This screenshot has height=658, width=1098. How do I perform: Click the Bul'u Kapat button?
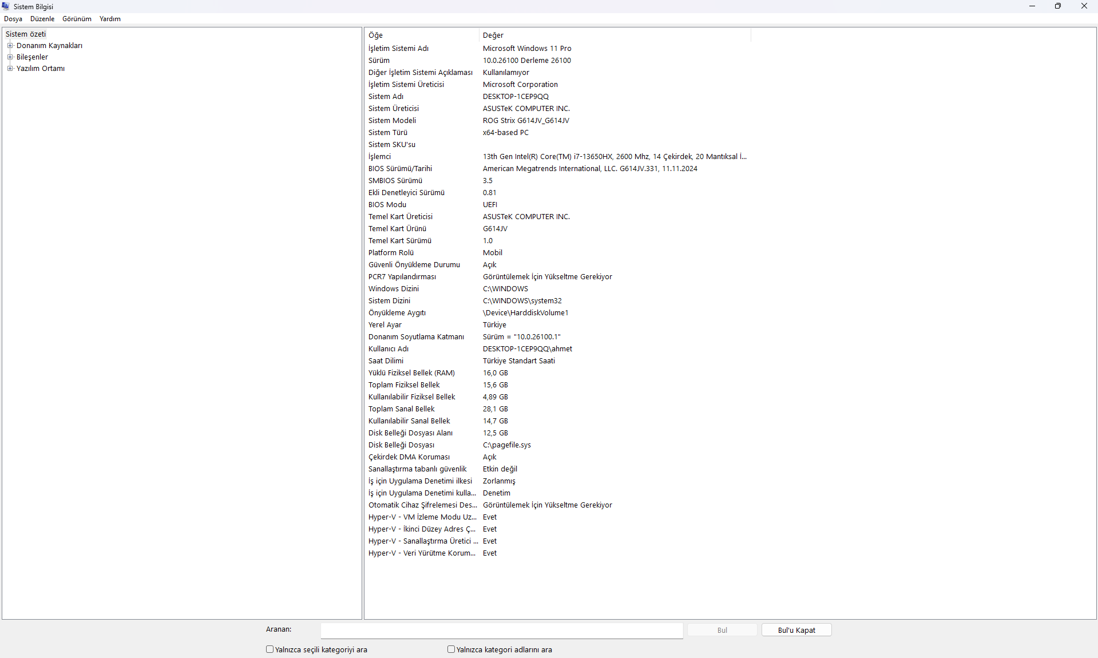(x=796, y=630)
